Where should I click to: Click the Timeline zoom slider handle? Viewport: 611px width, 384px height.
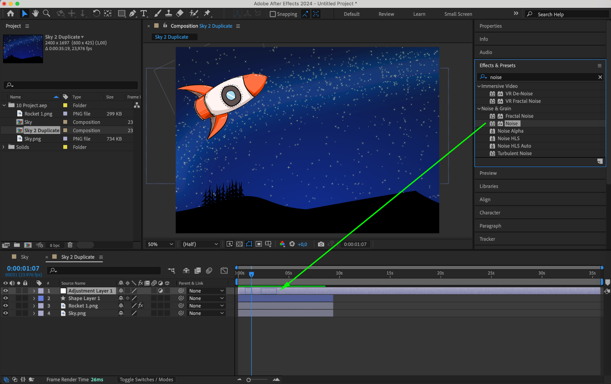click(249, 380)
